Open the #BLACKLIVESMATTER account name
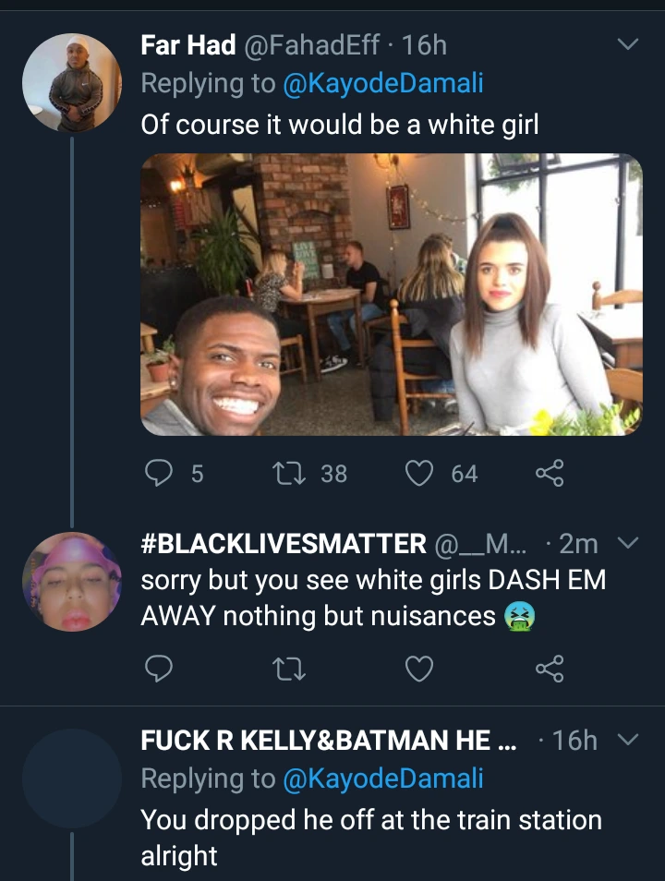The width and height of the screenshot is (665, 881). (x=284, y=544)
